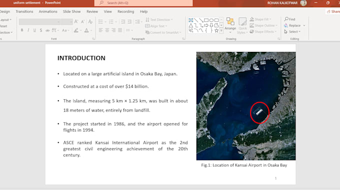Expand the shapes gallery More arrow
The height and width of the screenshot is (190, 340).
tap(221, 31)
